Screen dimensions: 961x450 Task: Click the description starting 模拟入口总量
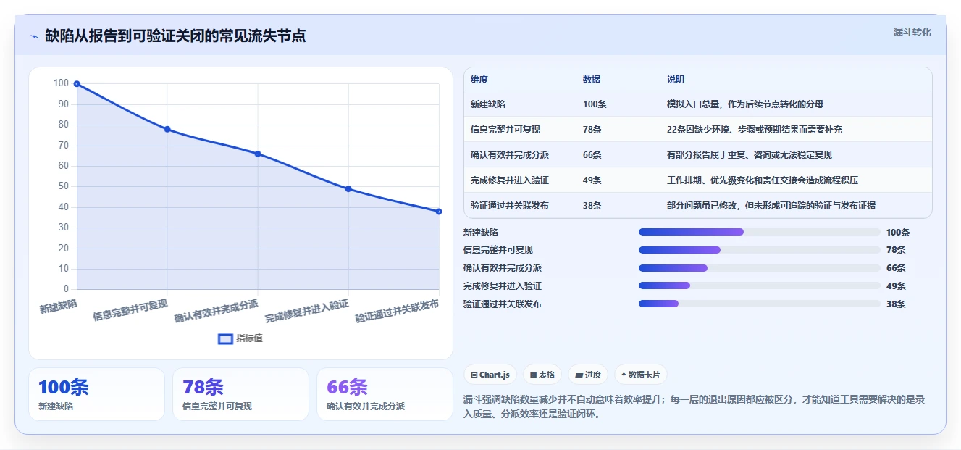click(x=745, y=104)
